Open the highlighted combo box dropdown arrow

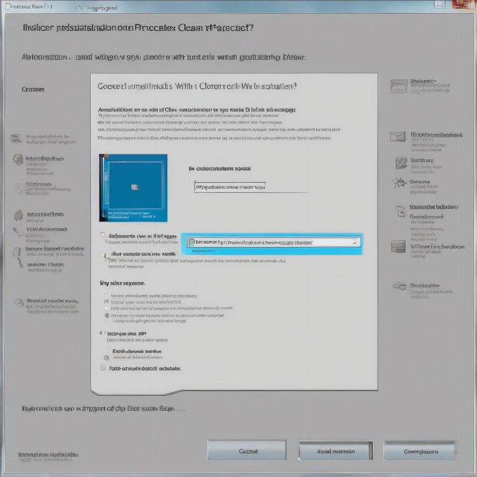pos(354,241)
